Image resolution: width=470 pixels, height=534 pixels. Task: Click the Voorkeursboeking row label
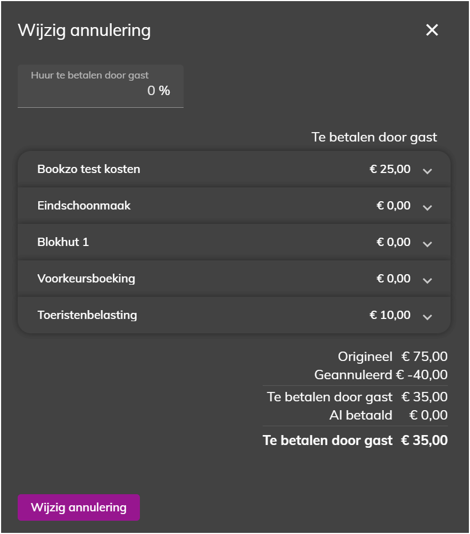pyautogui.click(x=86, y=279)
